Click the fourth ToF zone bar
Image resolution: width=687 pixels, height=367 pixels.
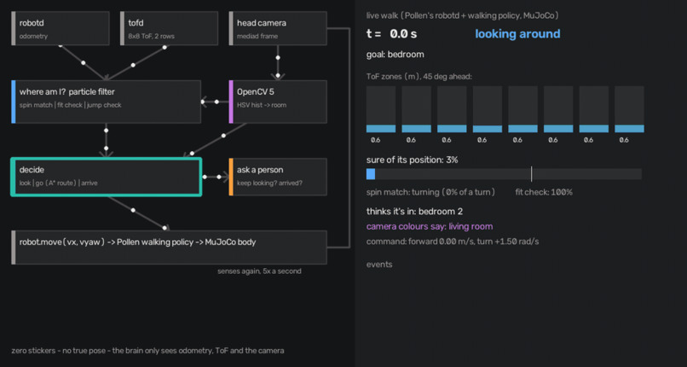point(488,109)
